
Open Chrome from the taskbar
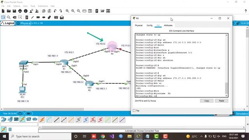103,136
